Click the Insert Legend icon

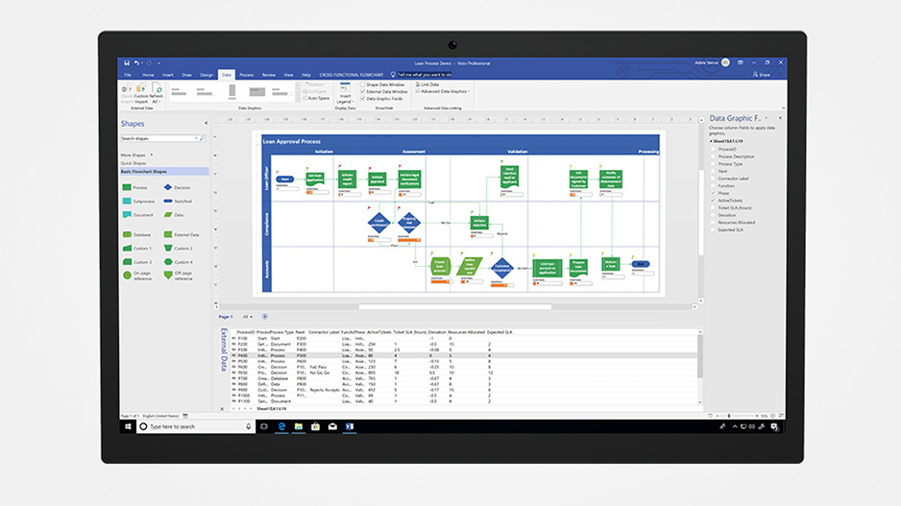345,93
